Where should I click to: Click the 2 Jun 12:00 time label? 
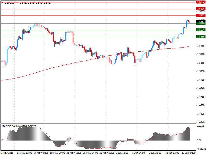click(x=122, y=153)
